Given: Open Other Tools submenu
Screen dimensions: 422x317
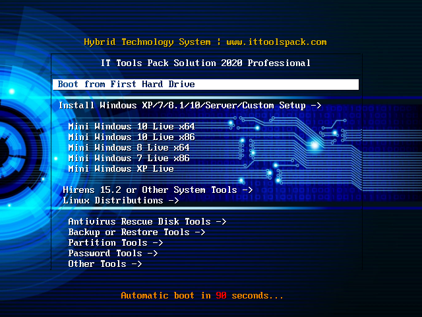Looking at the screenshot, I should click(105, 264).
